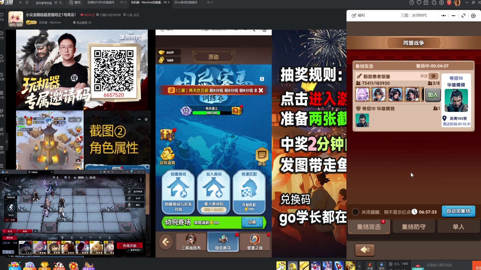Switch to the Zhou陈尧的直播间 tab
Screen dimensions: 481x270
pyautogui.click(x=186, y=2)
